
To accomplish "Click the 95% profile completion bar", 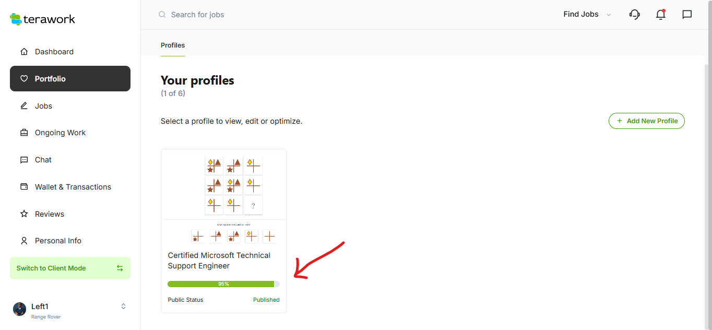I will (x=223, y=284).
